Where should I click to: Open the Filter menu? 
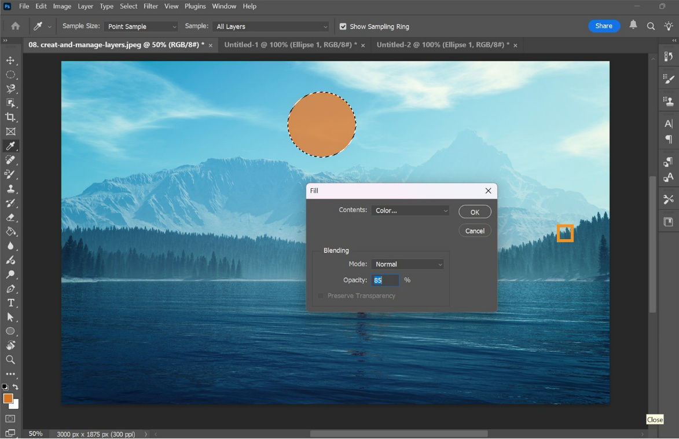point(150,6)
